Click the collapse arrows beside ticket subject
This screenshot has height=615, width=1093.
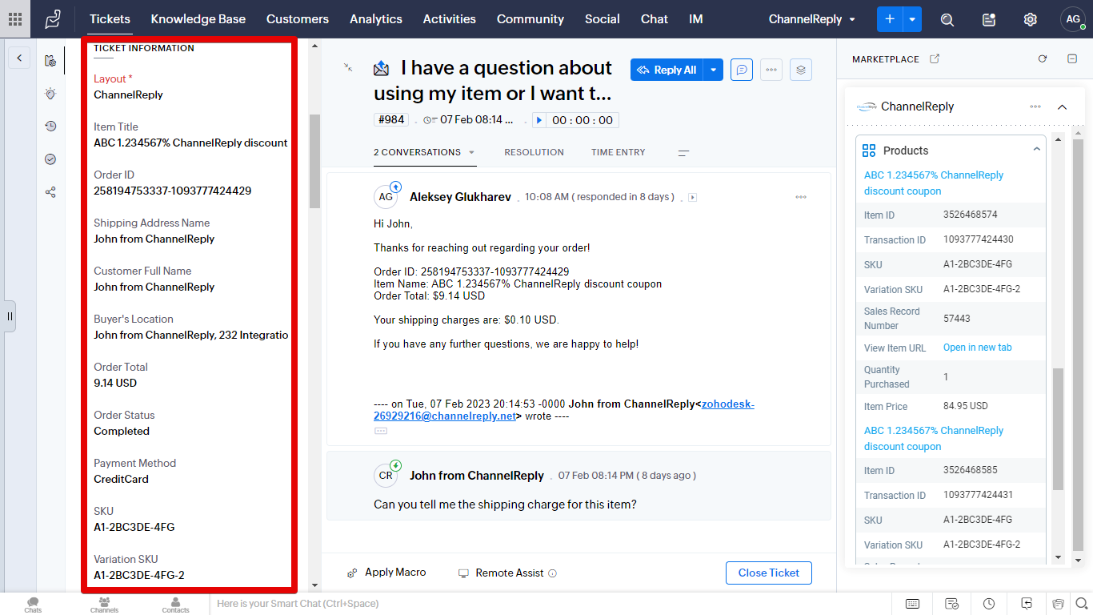point(348,67)
